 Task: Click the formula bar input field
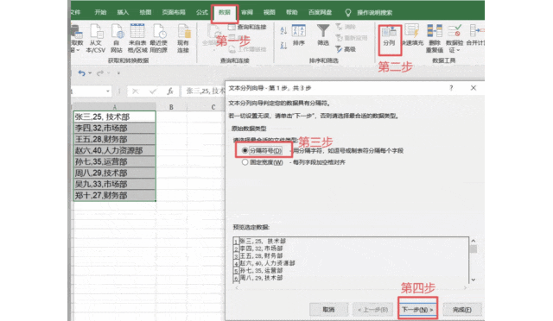(x=204, y=91)
